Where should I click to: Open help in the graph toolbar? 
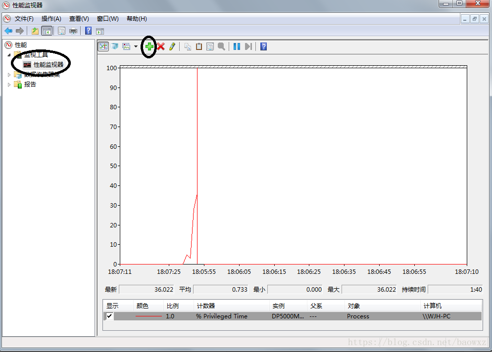coord(263,46)
